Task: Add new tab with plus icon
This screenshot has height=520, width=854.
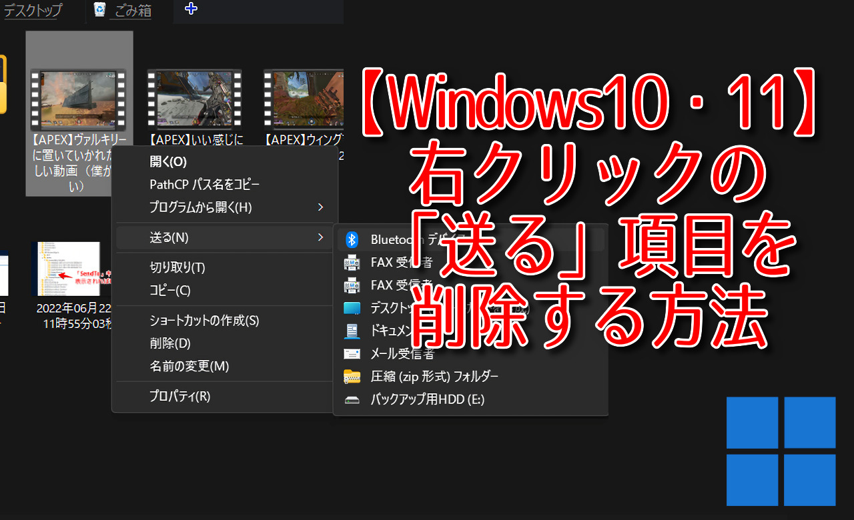Action: point(191,9)
